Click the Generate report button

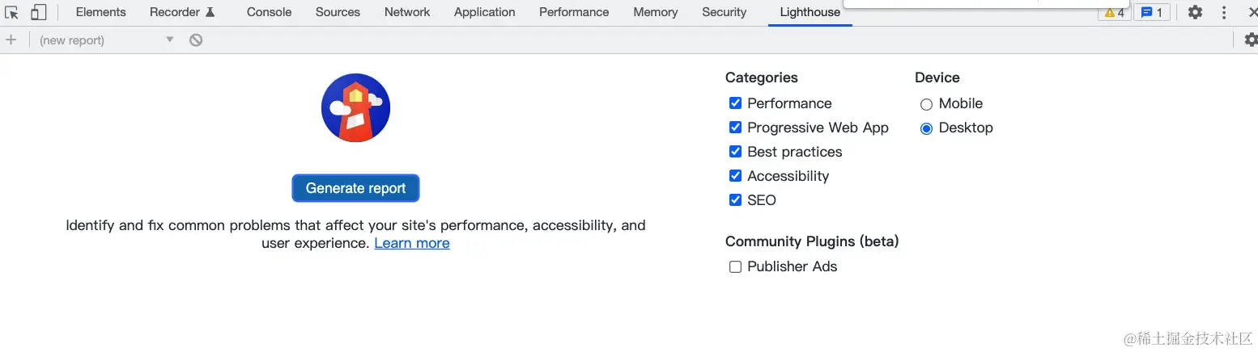(355, 188)
